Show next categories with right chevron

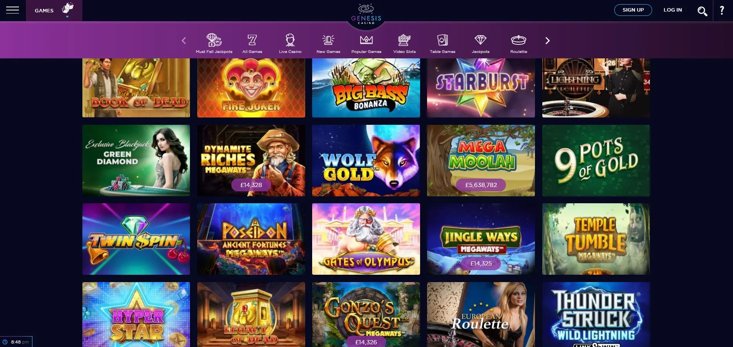click(547, 41)
